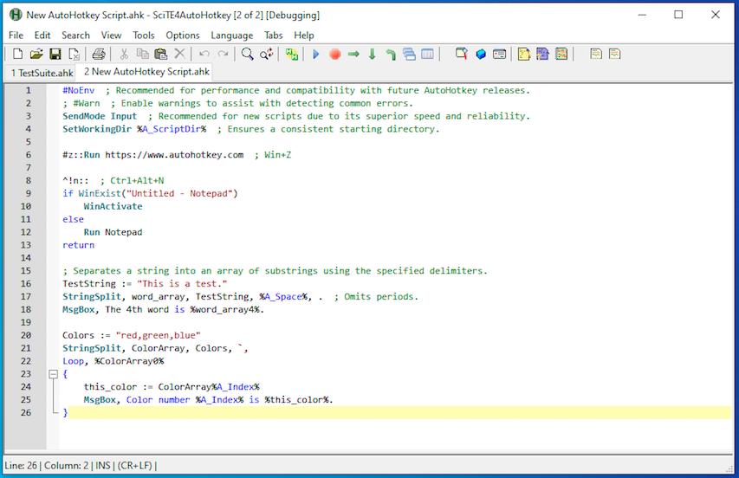Print the script using printer icon
739x478 pixels.
click(x=99, y=55)
